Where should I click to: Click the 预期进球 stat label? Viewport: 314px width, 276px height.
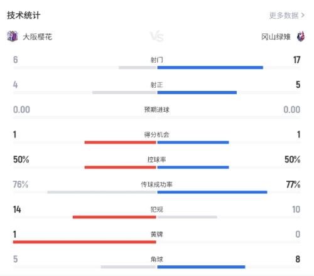(x=157, y=110)
